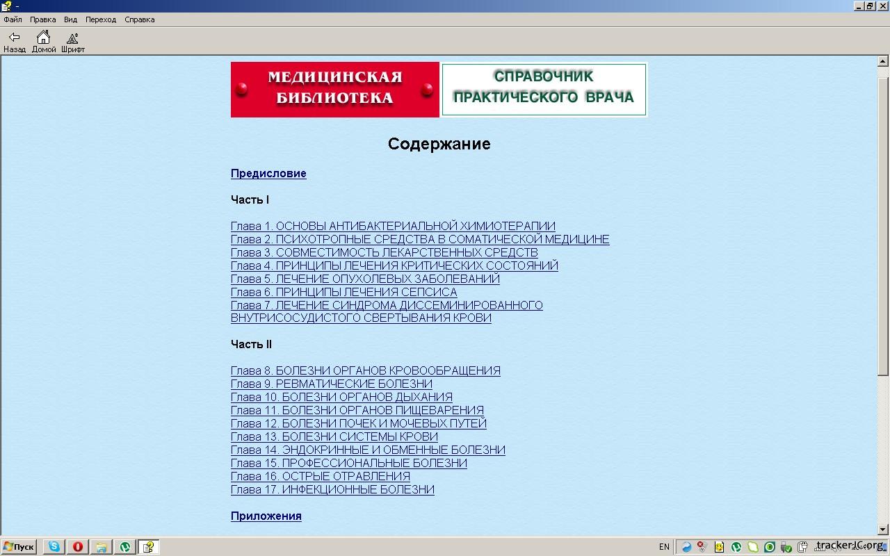This screenshot has width=890, height=556.
Task: Open Skype from the taskbar
Action: pyautogui.click(x=54, y=547)
